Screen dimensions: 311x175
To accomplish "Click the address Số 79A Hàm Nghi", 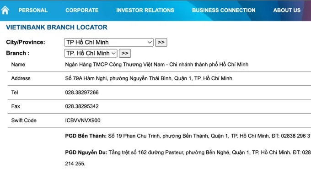I will [149, 78].
